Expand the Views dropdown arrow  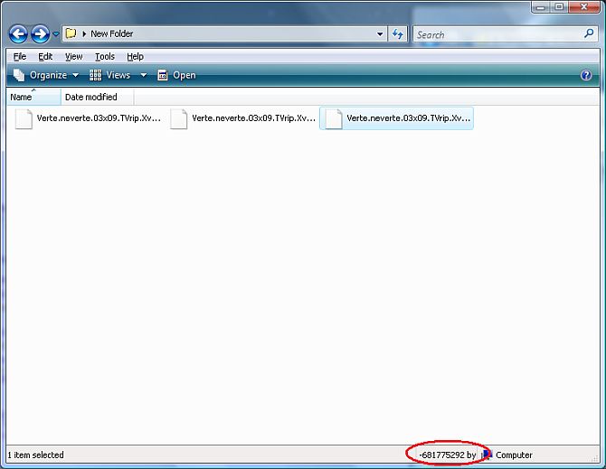click(x=144, y=75)
